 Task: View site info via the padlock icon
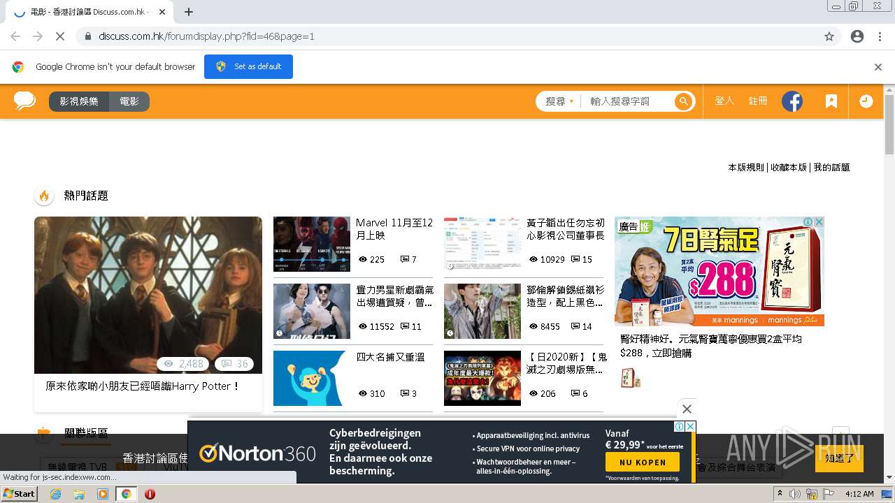[x=88, y=36]
